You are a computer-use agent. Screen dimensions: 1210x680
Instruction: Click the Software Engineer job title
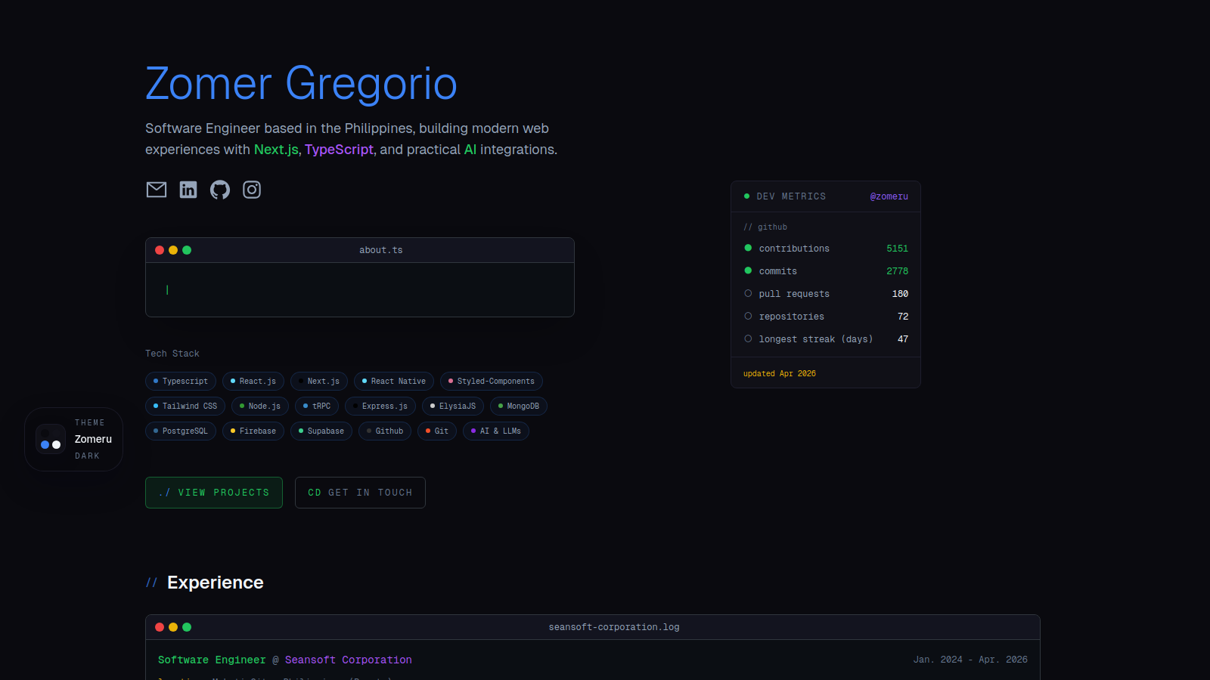212,660
